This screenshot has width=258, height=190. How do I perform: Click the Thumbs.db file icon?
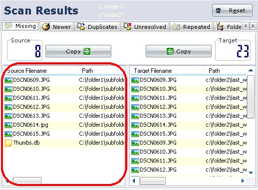[8, 143]
